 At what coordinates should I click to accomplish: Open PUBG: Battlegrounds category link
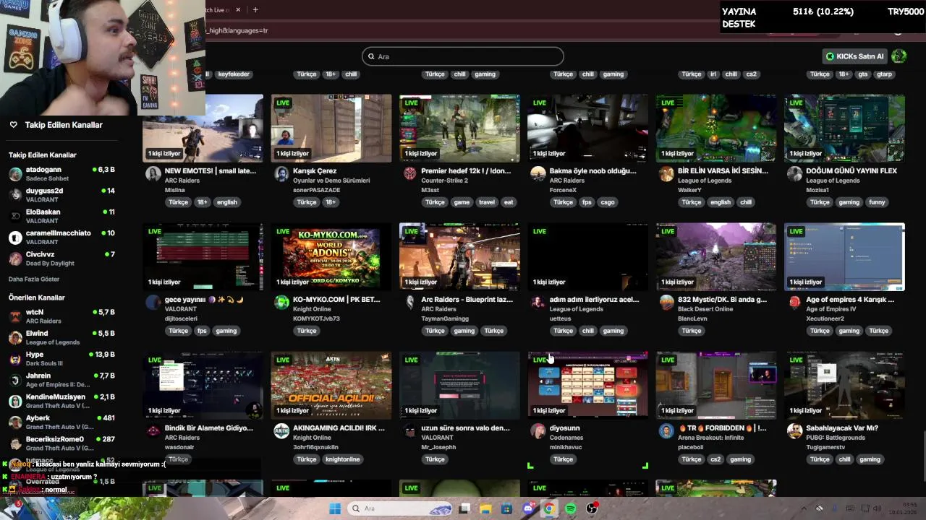(x=836, y=438)
